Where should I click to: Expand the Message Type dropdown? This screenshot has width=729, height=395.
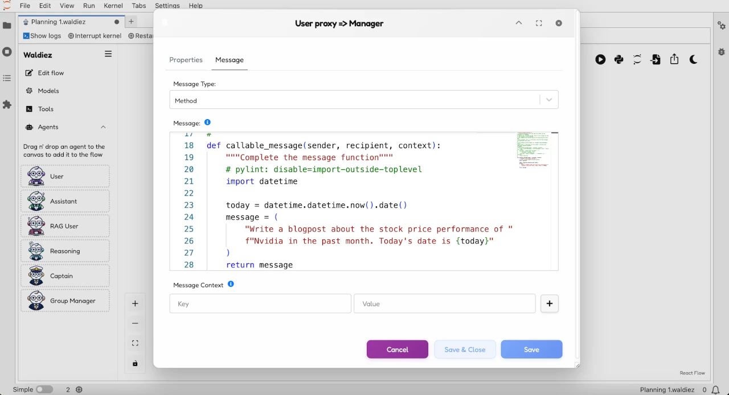point(548,99)
